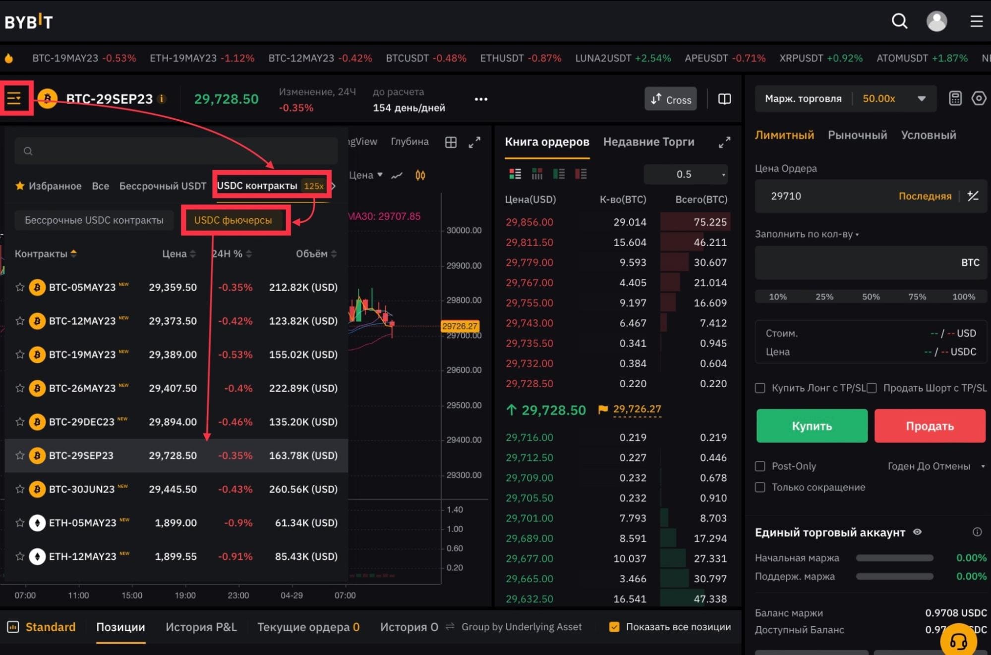Show order book depth bars view icon
Viewport: 991px width, 655px height.
pyautogui.click(x=537, y=174)
